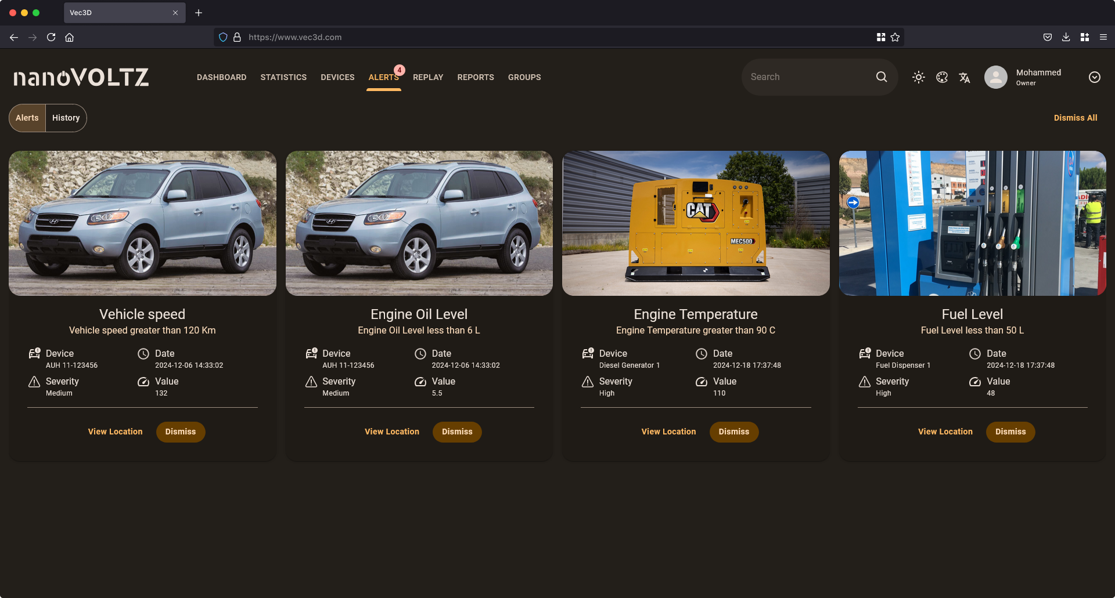The image size is (1115, 598).
Task: Dismiss the Vehicle speed alert
Action: 181,432
